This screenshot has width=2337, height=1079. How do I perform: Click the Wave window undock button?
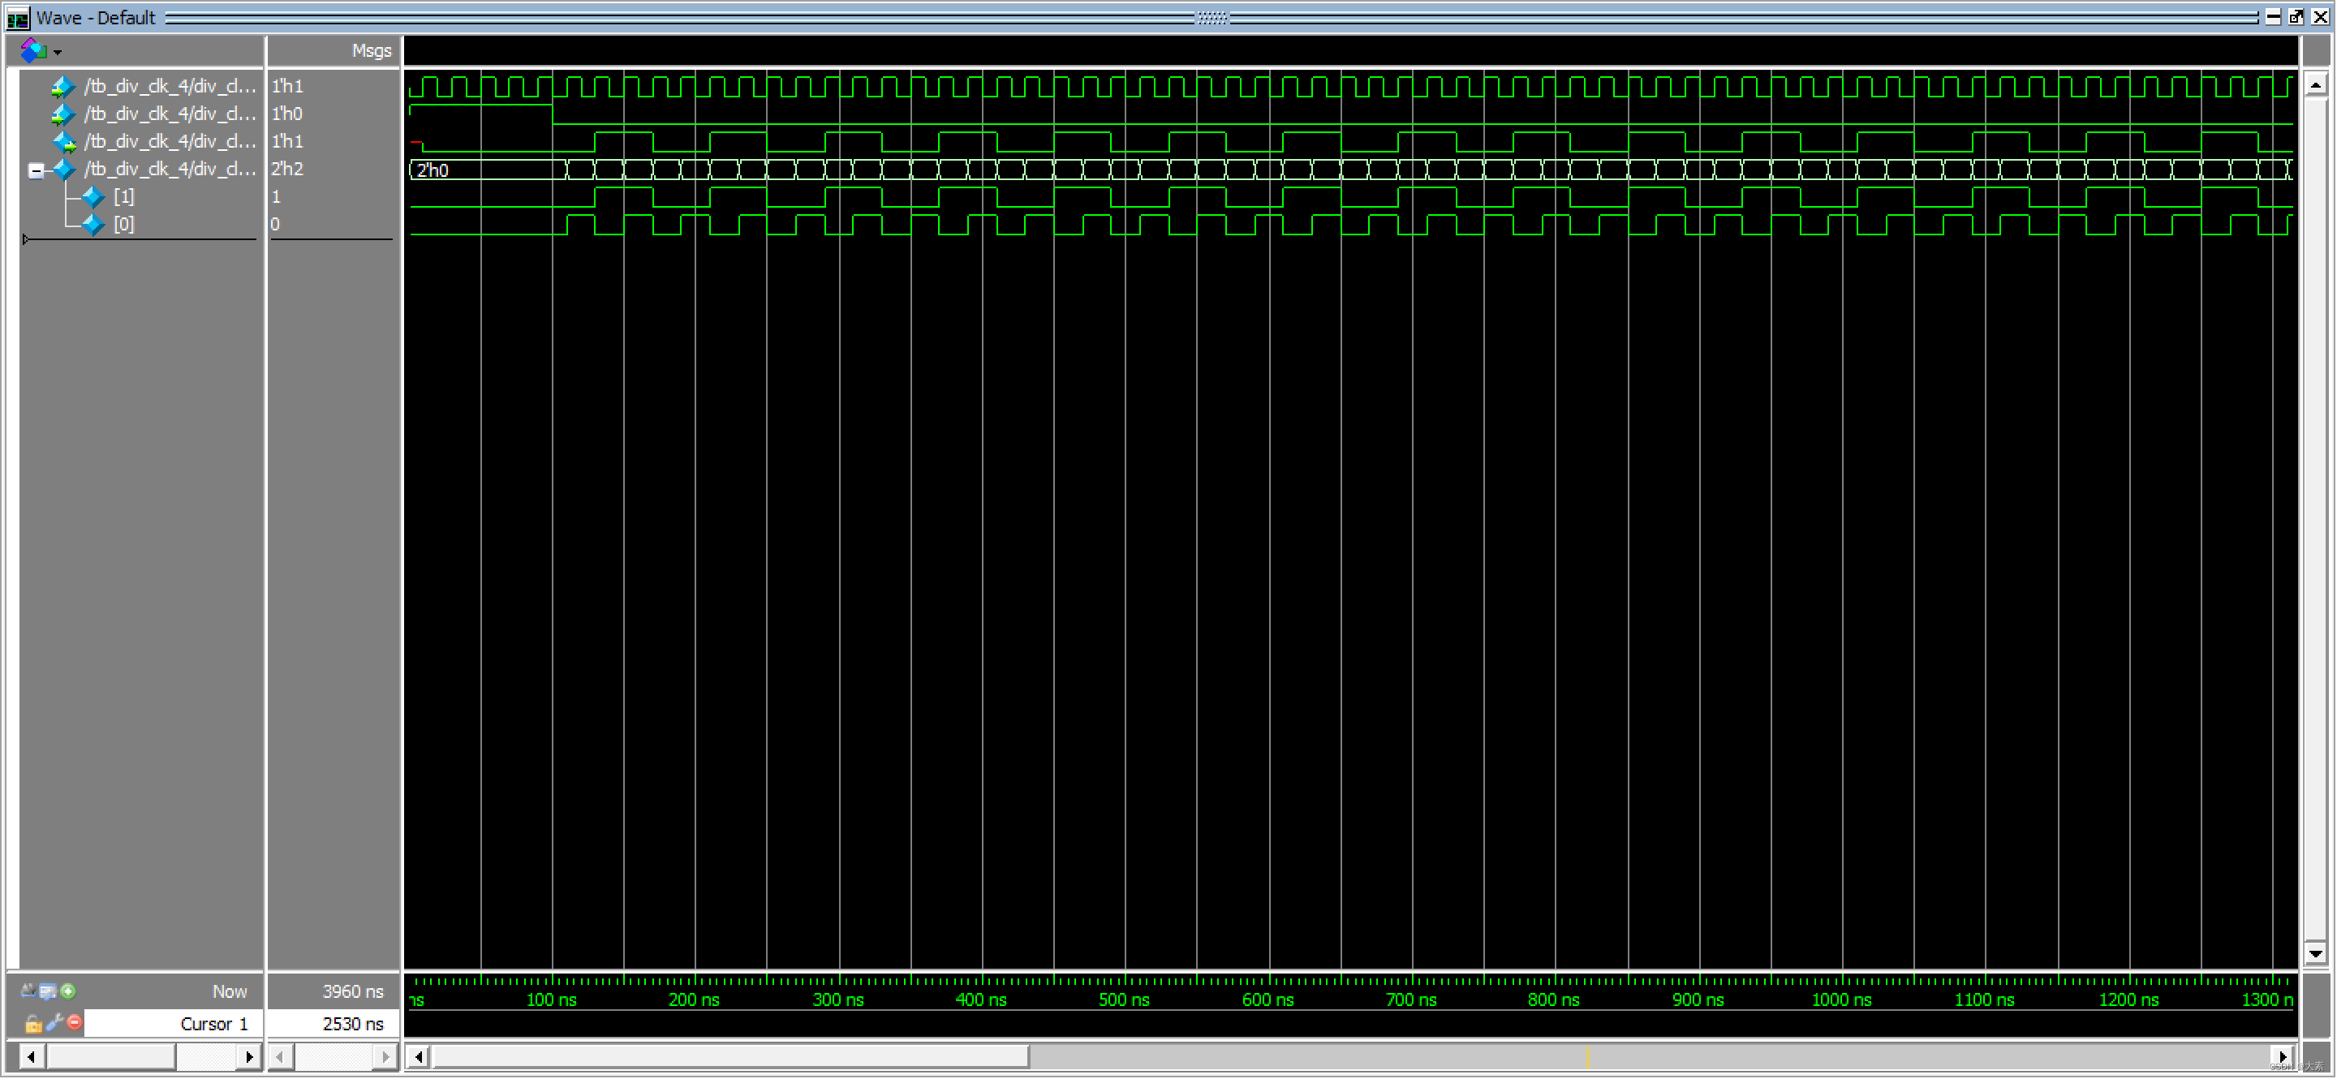pyautogui.click(x=2296, y=17)
